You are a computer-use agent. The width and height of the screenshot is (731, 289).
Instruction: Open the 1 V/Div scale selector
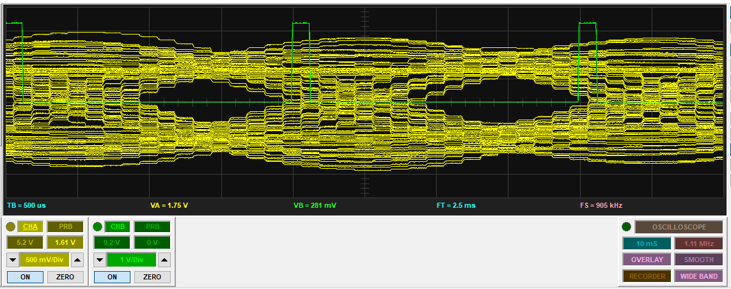coord(132,260)
